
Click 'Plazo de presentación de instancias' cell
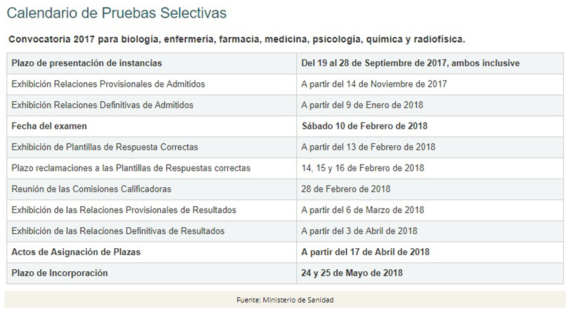click(87, 63)
